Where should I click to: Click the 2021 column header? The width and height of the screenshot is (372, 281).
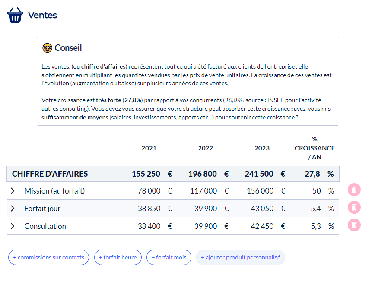point(149,148)
